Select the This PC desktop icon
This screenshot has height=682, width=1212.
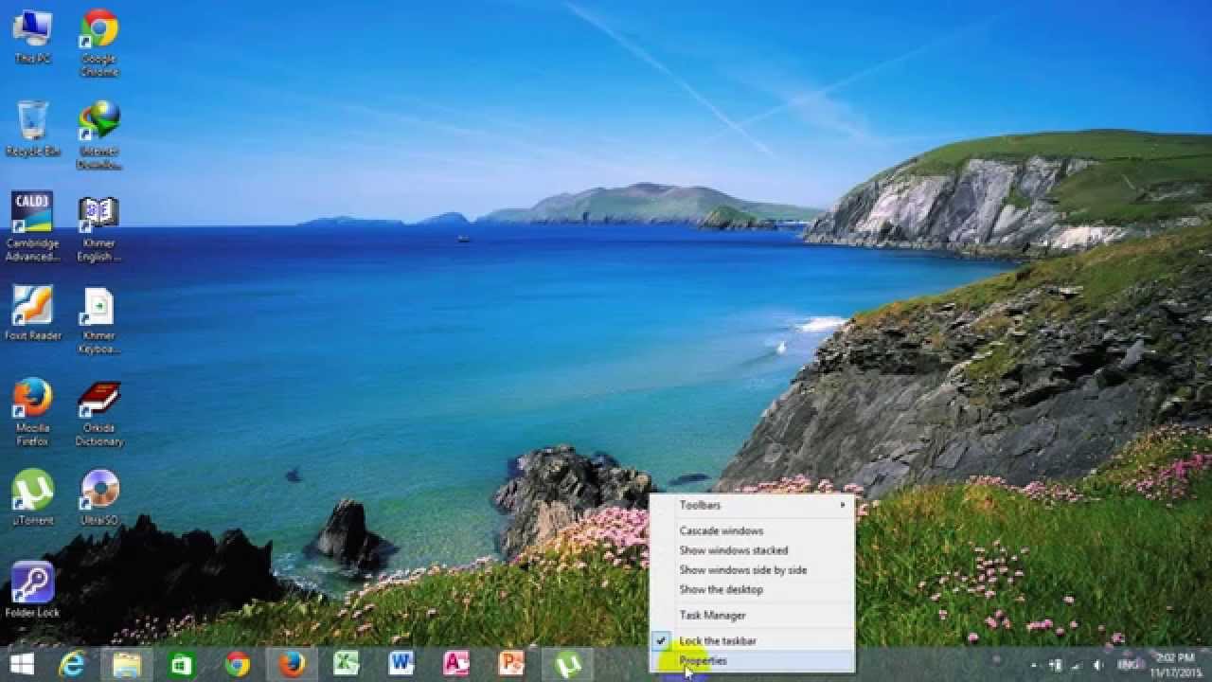point(32,36)
